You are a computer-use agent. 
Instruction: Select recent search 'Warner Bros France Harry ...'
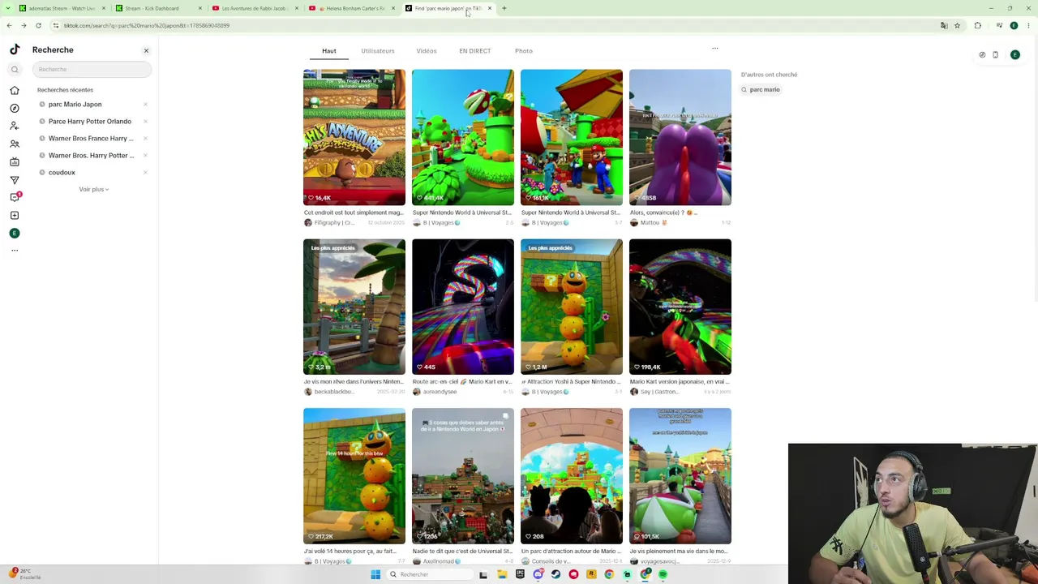pyautogui.click(x=91, y=138)
